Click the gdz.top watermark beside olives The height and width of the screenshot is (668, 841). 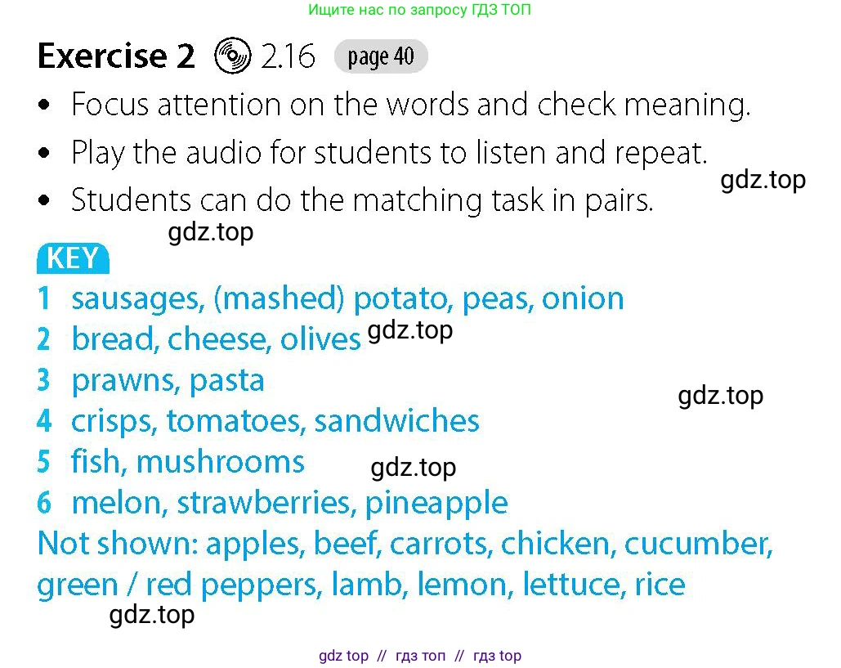point(409,331)
